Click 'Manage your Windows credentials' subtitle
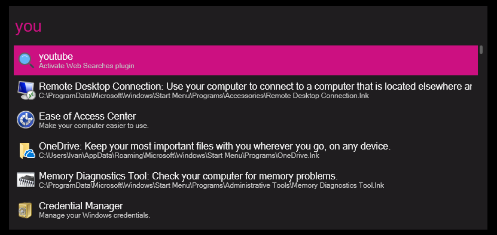This screenshot has width=497, height=235. (94, 215)
